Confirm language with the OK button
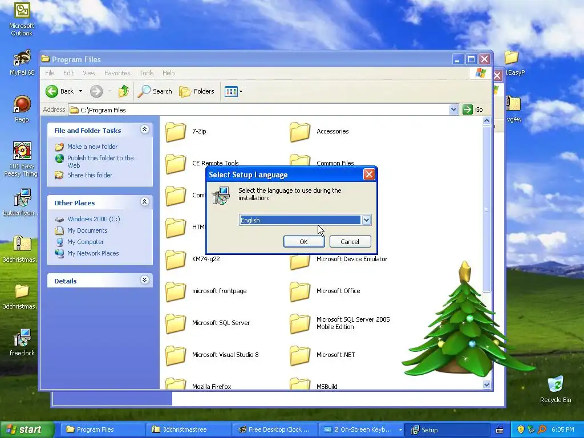Image resolution: width=584 pixels, height=438 pixels. pyautogui.click(x=304, y=242)
